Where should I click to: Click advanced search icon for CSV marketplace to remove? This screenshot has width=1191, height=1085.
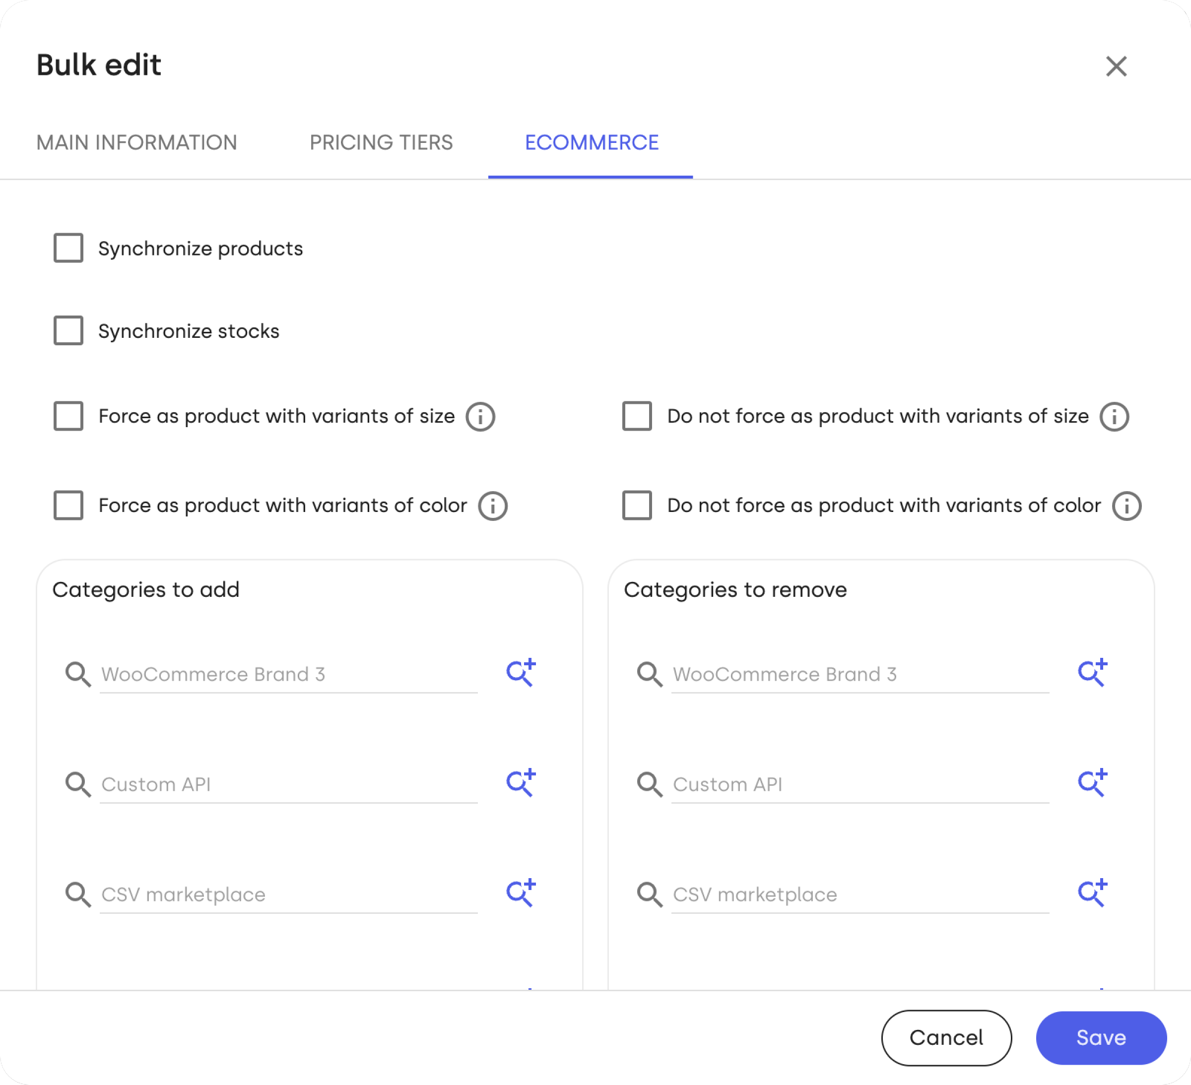(1092, 893)
